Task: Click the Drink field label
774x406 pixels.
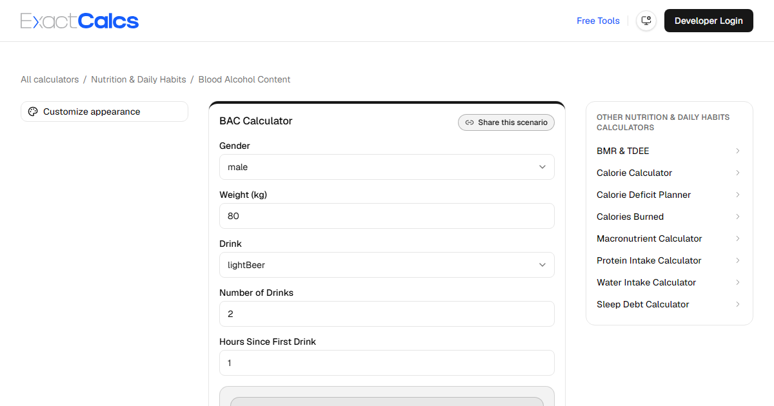Action: (x=231, y=244)
